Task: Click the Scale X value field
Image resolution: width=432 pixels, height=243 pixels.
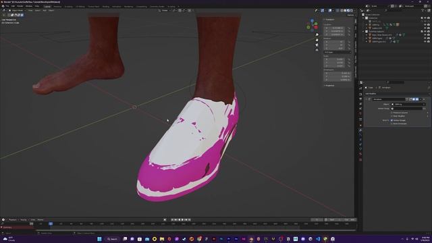Action: coord(334,59)
